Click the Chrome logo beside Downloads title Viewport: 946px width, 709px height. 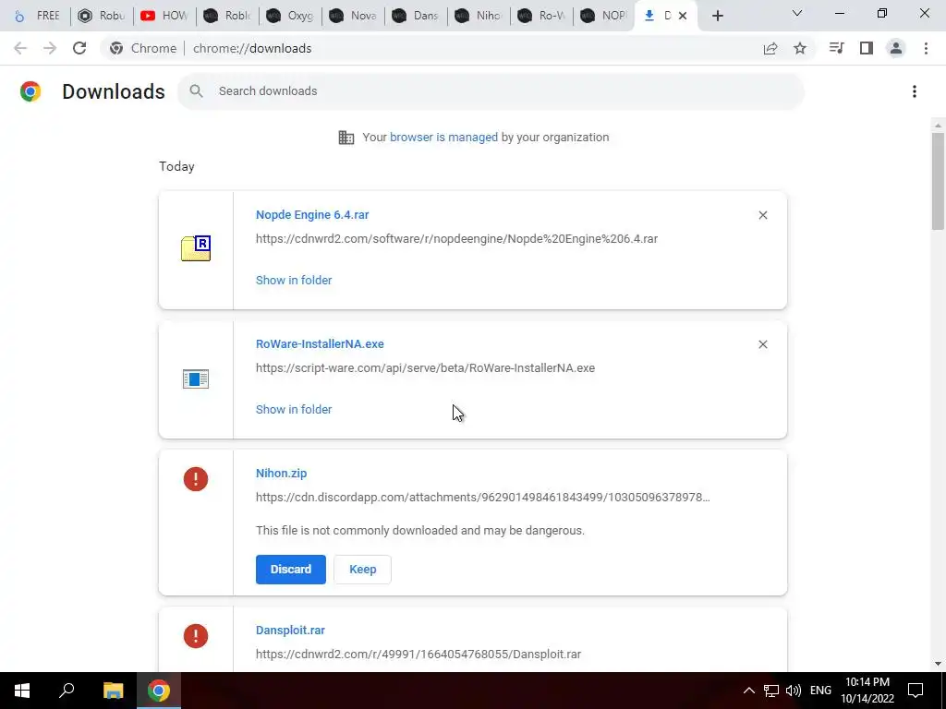[30, 91]
